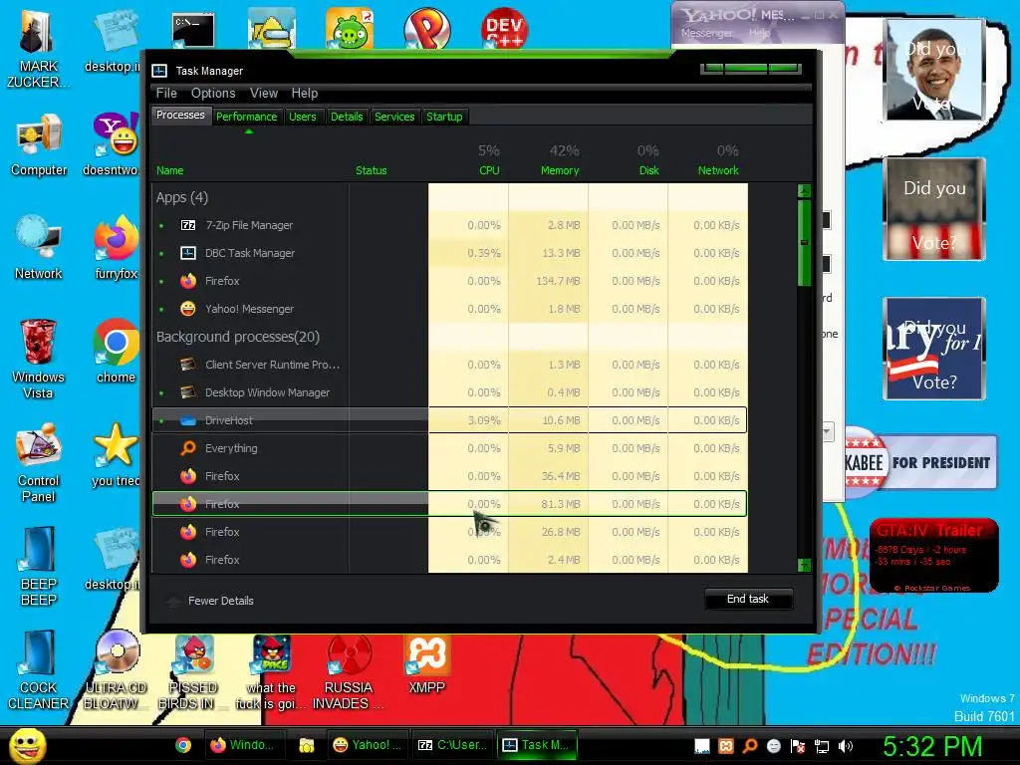Sort by the Network column header
Image resolution: width=1020 pixels, height=765 pixels.
[x=718, y=170]
